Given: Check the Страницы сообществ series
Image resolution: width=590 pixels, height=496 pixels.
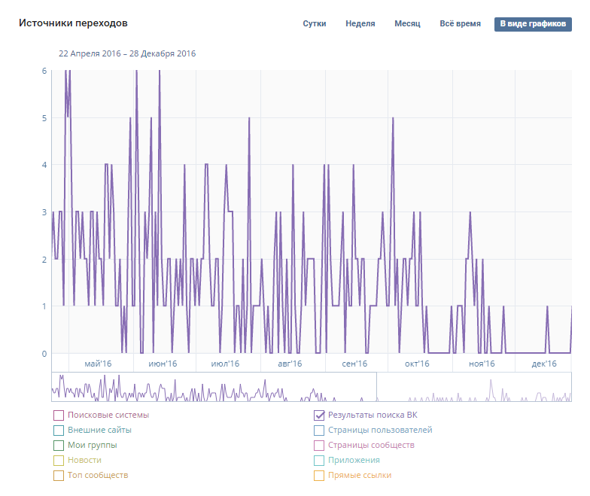Looking at the screenshot, I should (319, 445).
